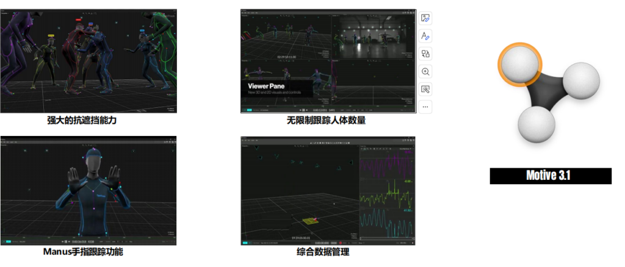Click the zoom-in magnifier icon
Image resolution: width=625 pixels, height=267 pixels.
[x=425, y=71]
